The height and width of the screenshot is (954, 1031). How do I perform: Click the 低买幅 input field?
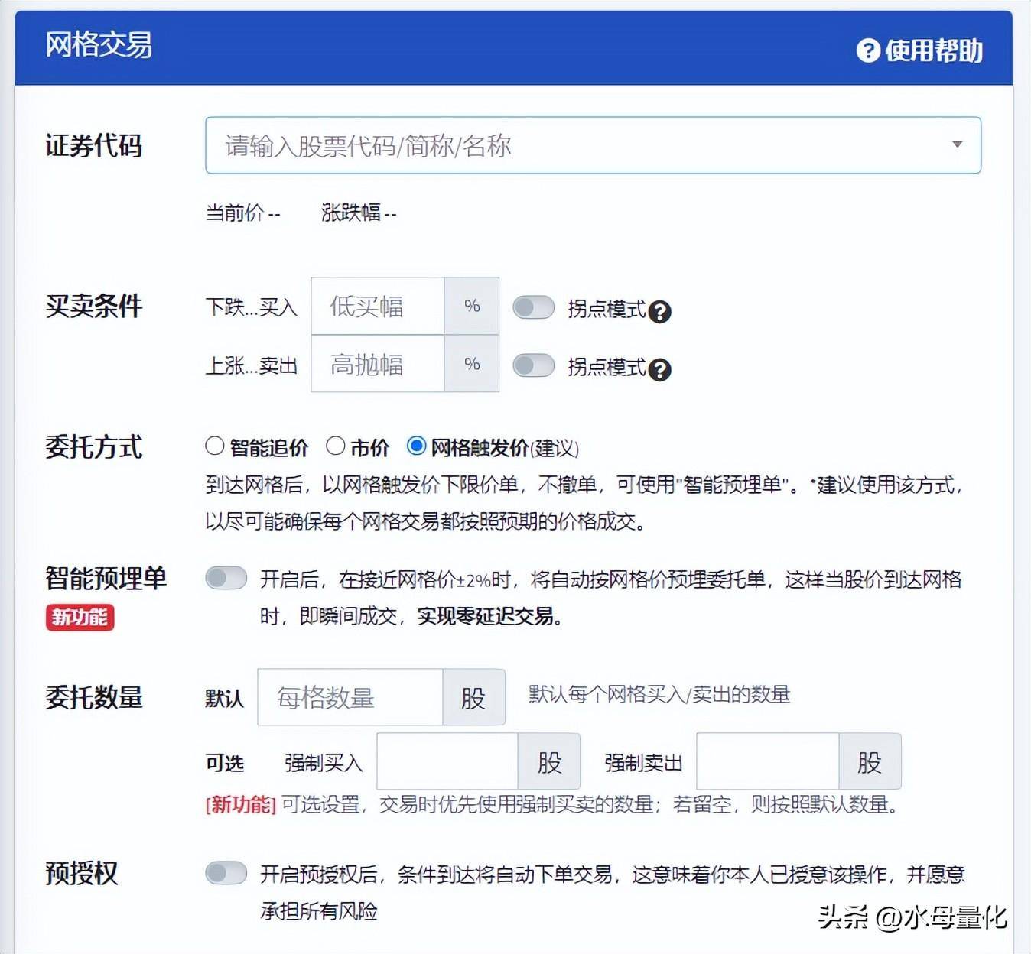coord(378,306)
